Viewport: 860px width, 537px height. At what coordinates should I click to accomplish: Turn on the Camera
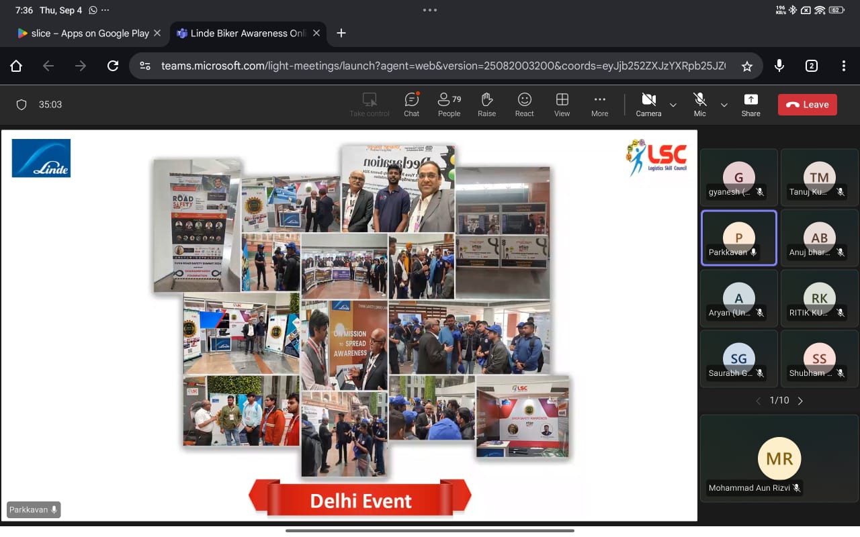coord(648,104)
